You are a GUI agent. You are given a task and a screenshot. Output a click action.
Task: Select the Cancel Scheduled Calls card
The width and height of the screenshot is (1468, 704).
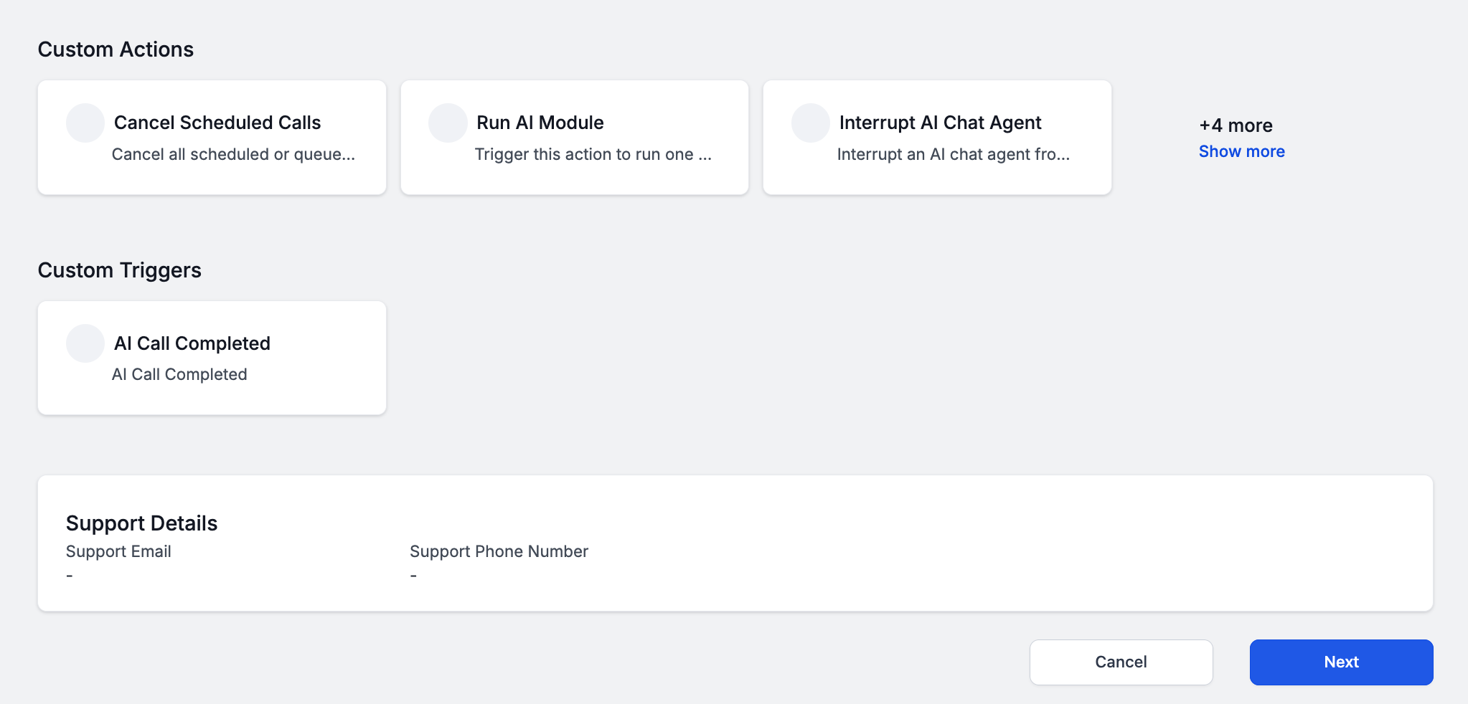(212, 136)
